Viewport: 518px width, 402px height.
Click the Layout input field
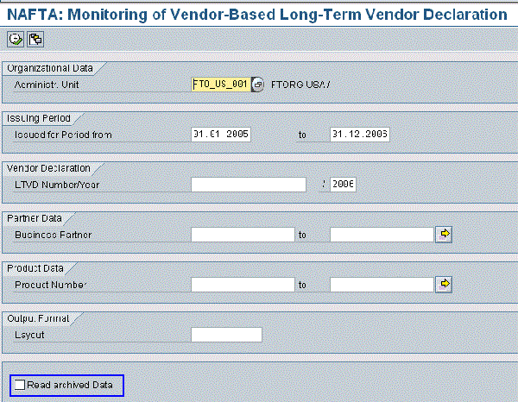(226, 335)
